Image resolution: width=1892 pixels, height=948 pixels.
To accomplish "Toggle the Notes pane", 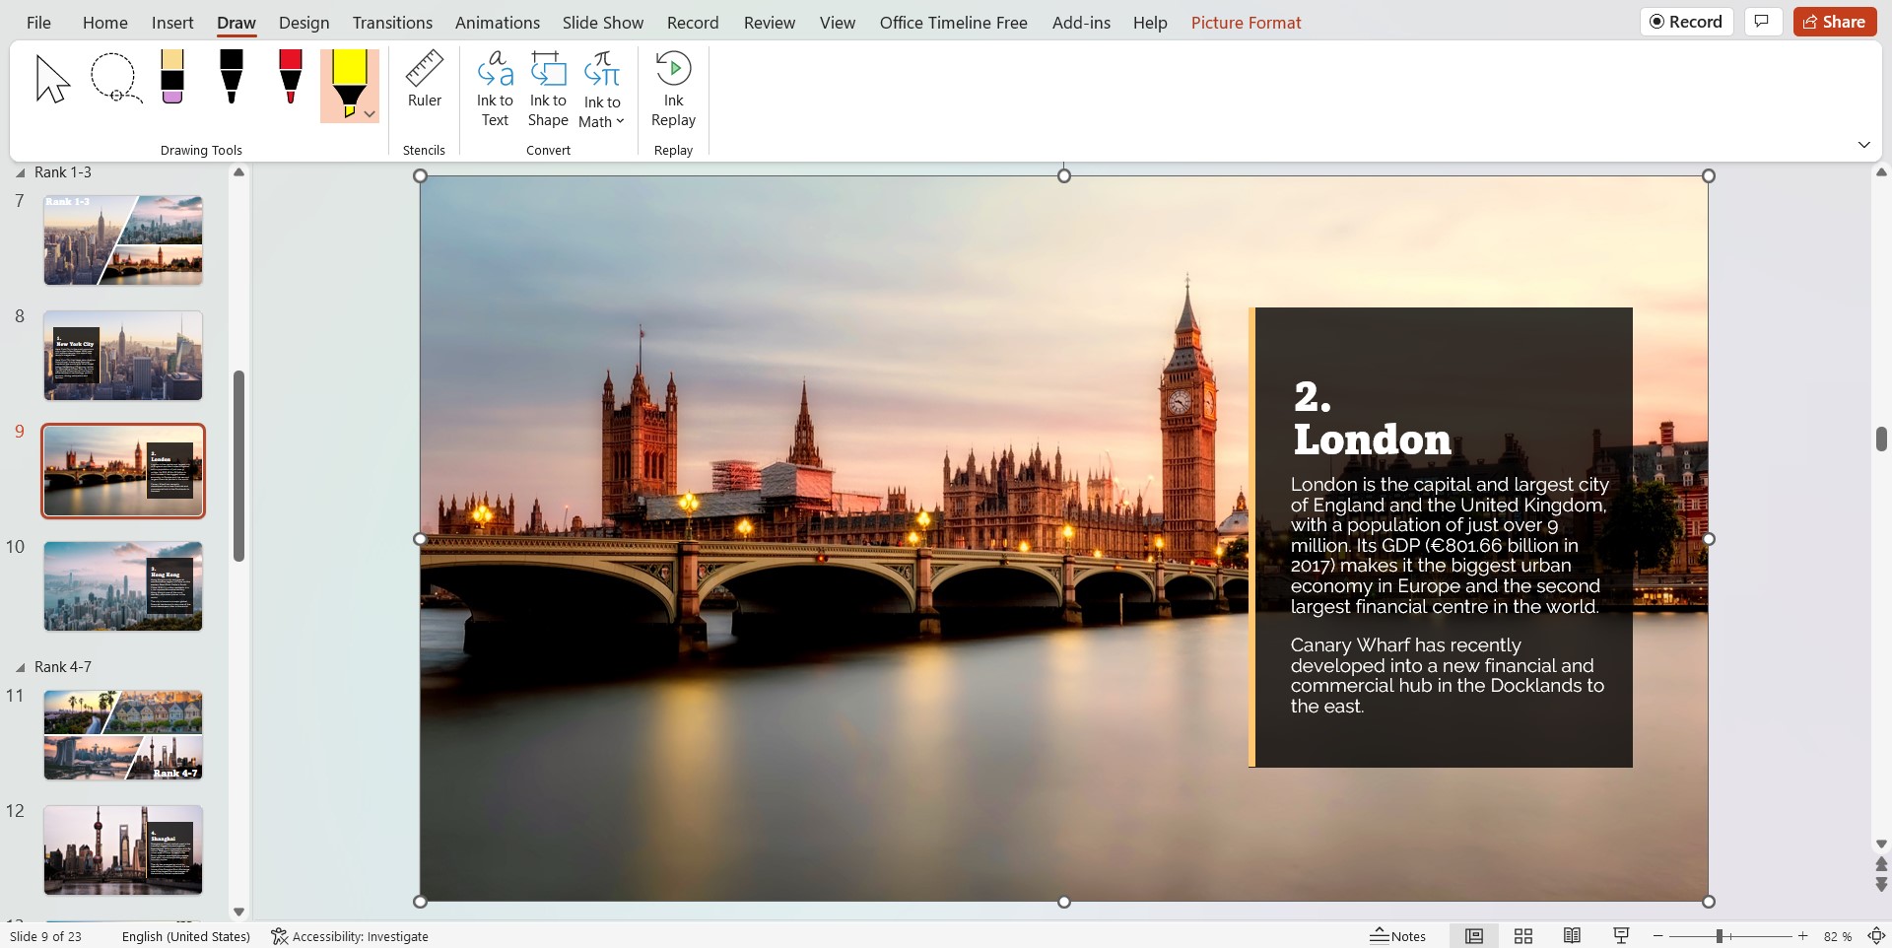I will [x=1399, y=935].
